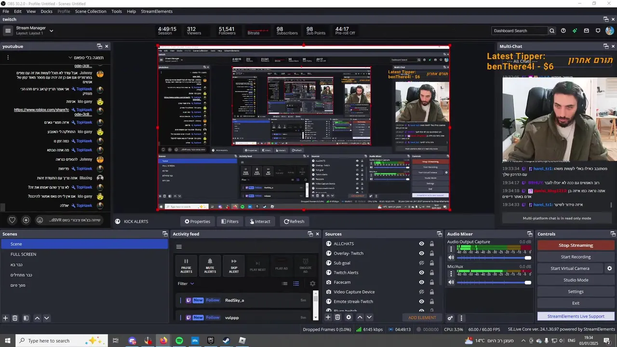
Task: Click the heart icon in youtube chat
Action: [12, 220]
